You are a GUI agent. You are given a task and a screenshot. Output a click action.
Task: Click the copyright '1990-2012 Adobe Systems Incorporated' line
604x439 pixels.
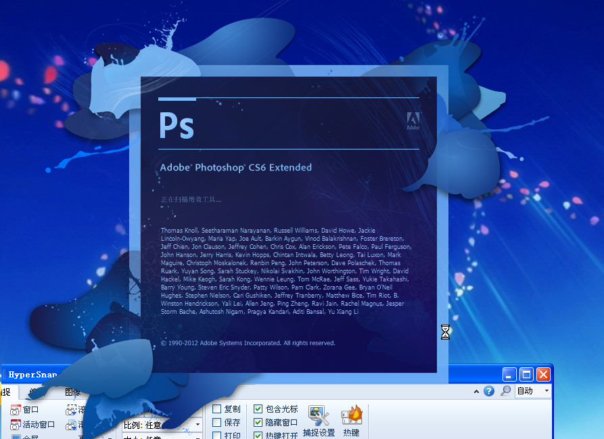(248, 343)
